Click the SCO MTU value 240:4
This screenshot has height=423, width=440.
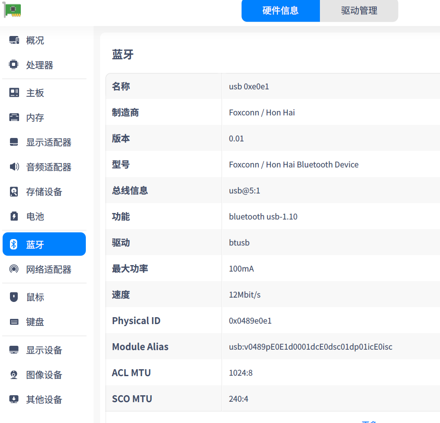pos(238,399)
